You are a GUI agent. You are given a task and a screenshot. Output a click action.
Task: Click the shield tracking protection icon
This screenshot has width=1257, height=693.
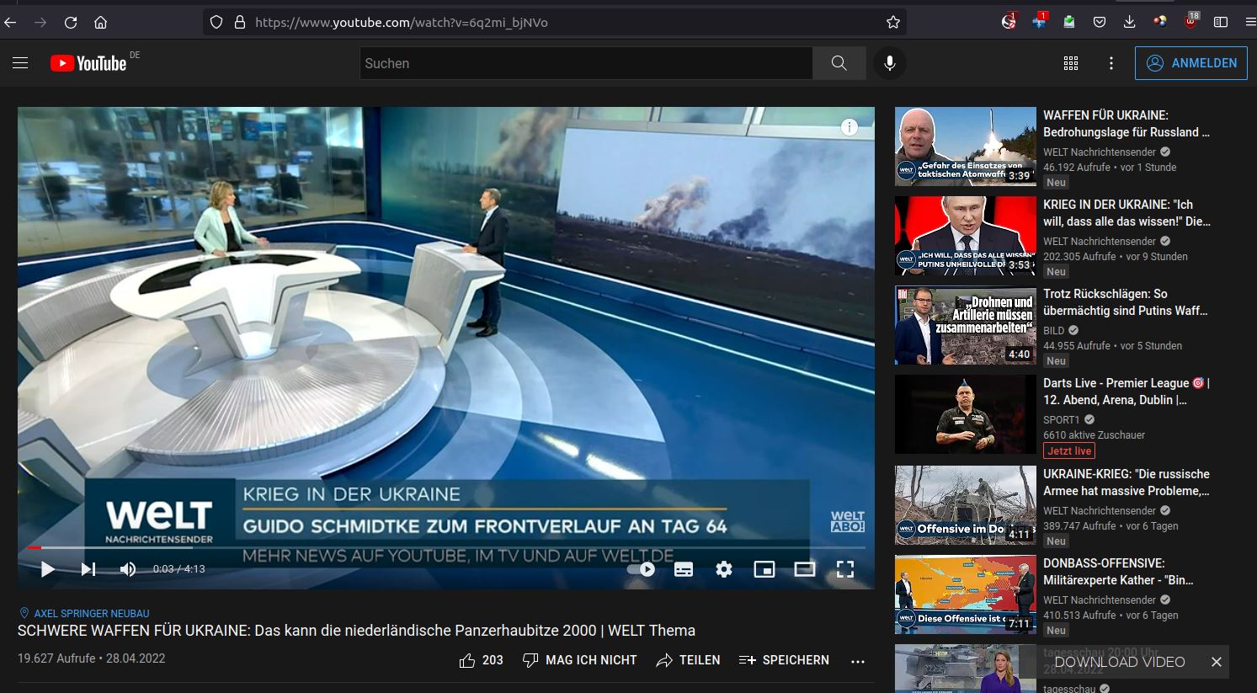pyautogui.click(x=216, y=23)
